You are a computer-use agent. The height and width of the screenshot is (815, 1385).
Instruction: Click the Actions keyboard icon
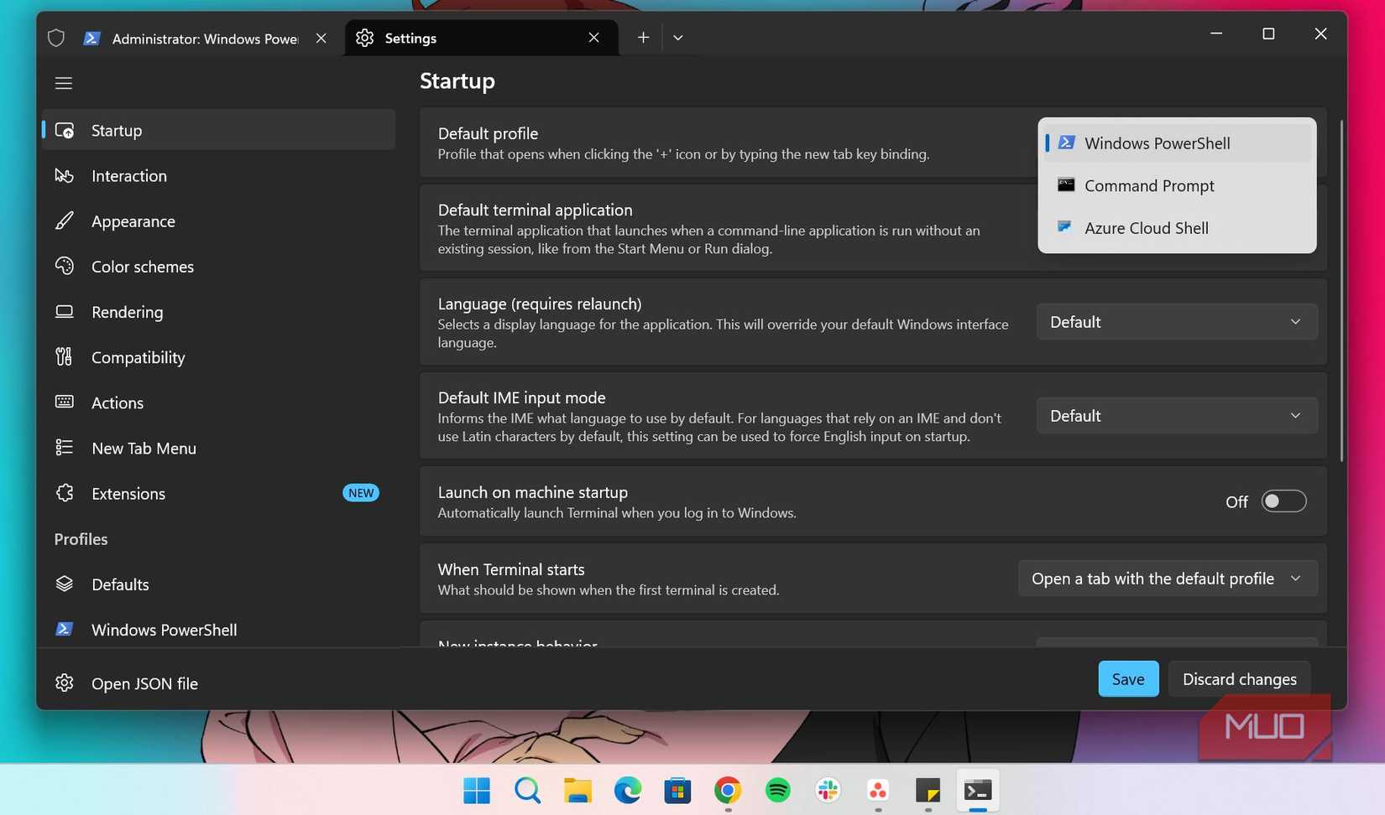(x=65, y=402)
